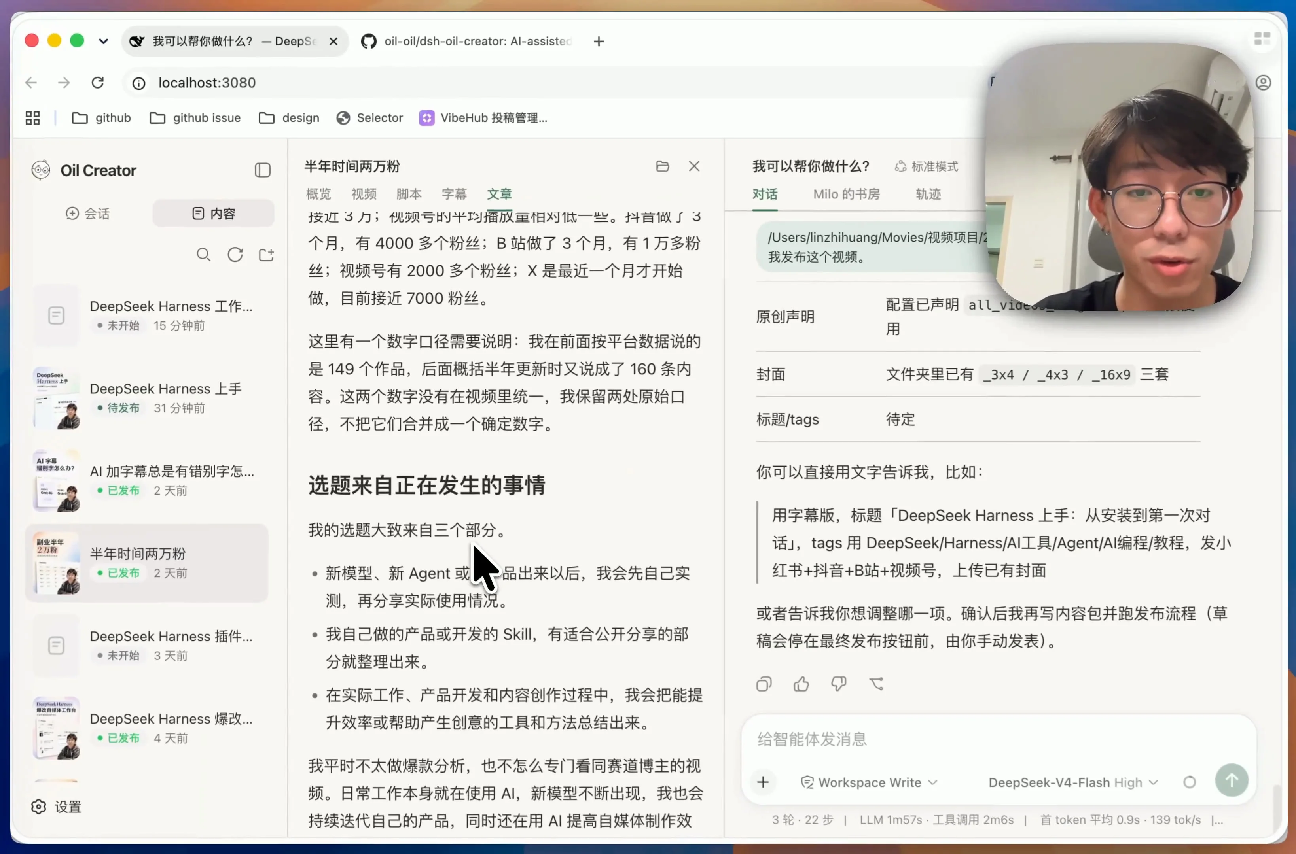Open the Milo 的书房 tab
This screenshot has height=854, width=1296.
(x=846, y=195)
